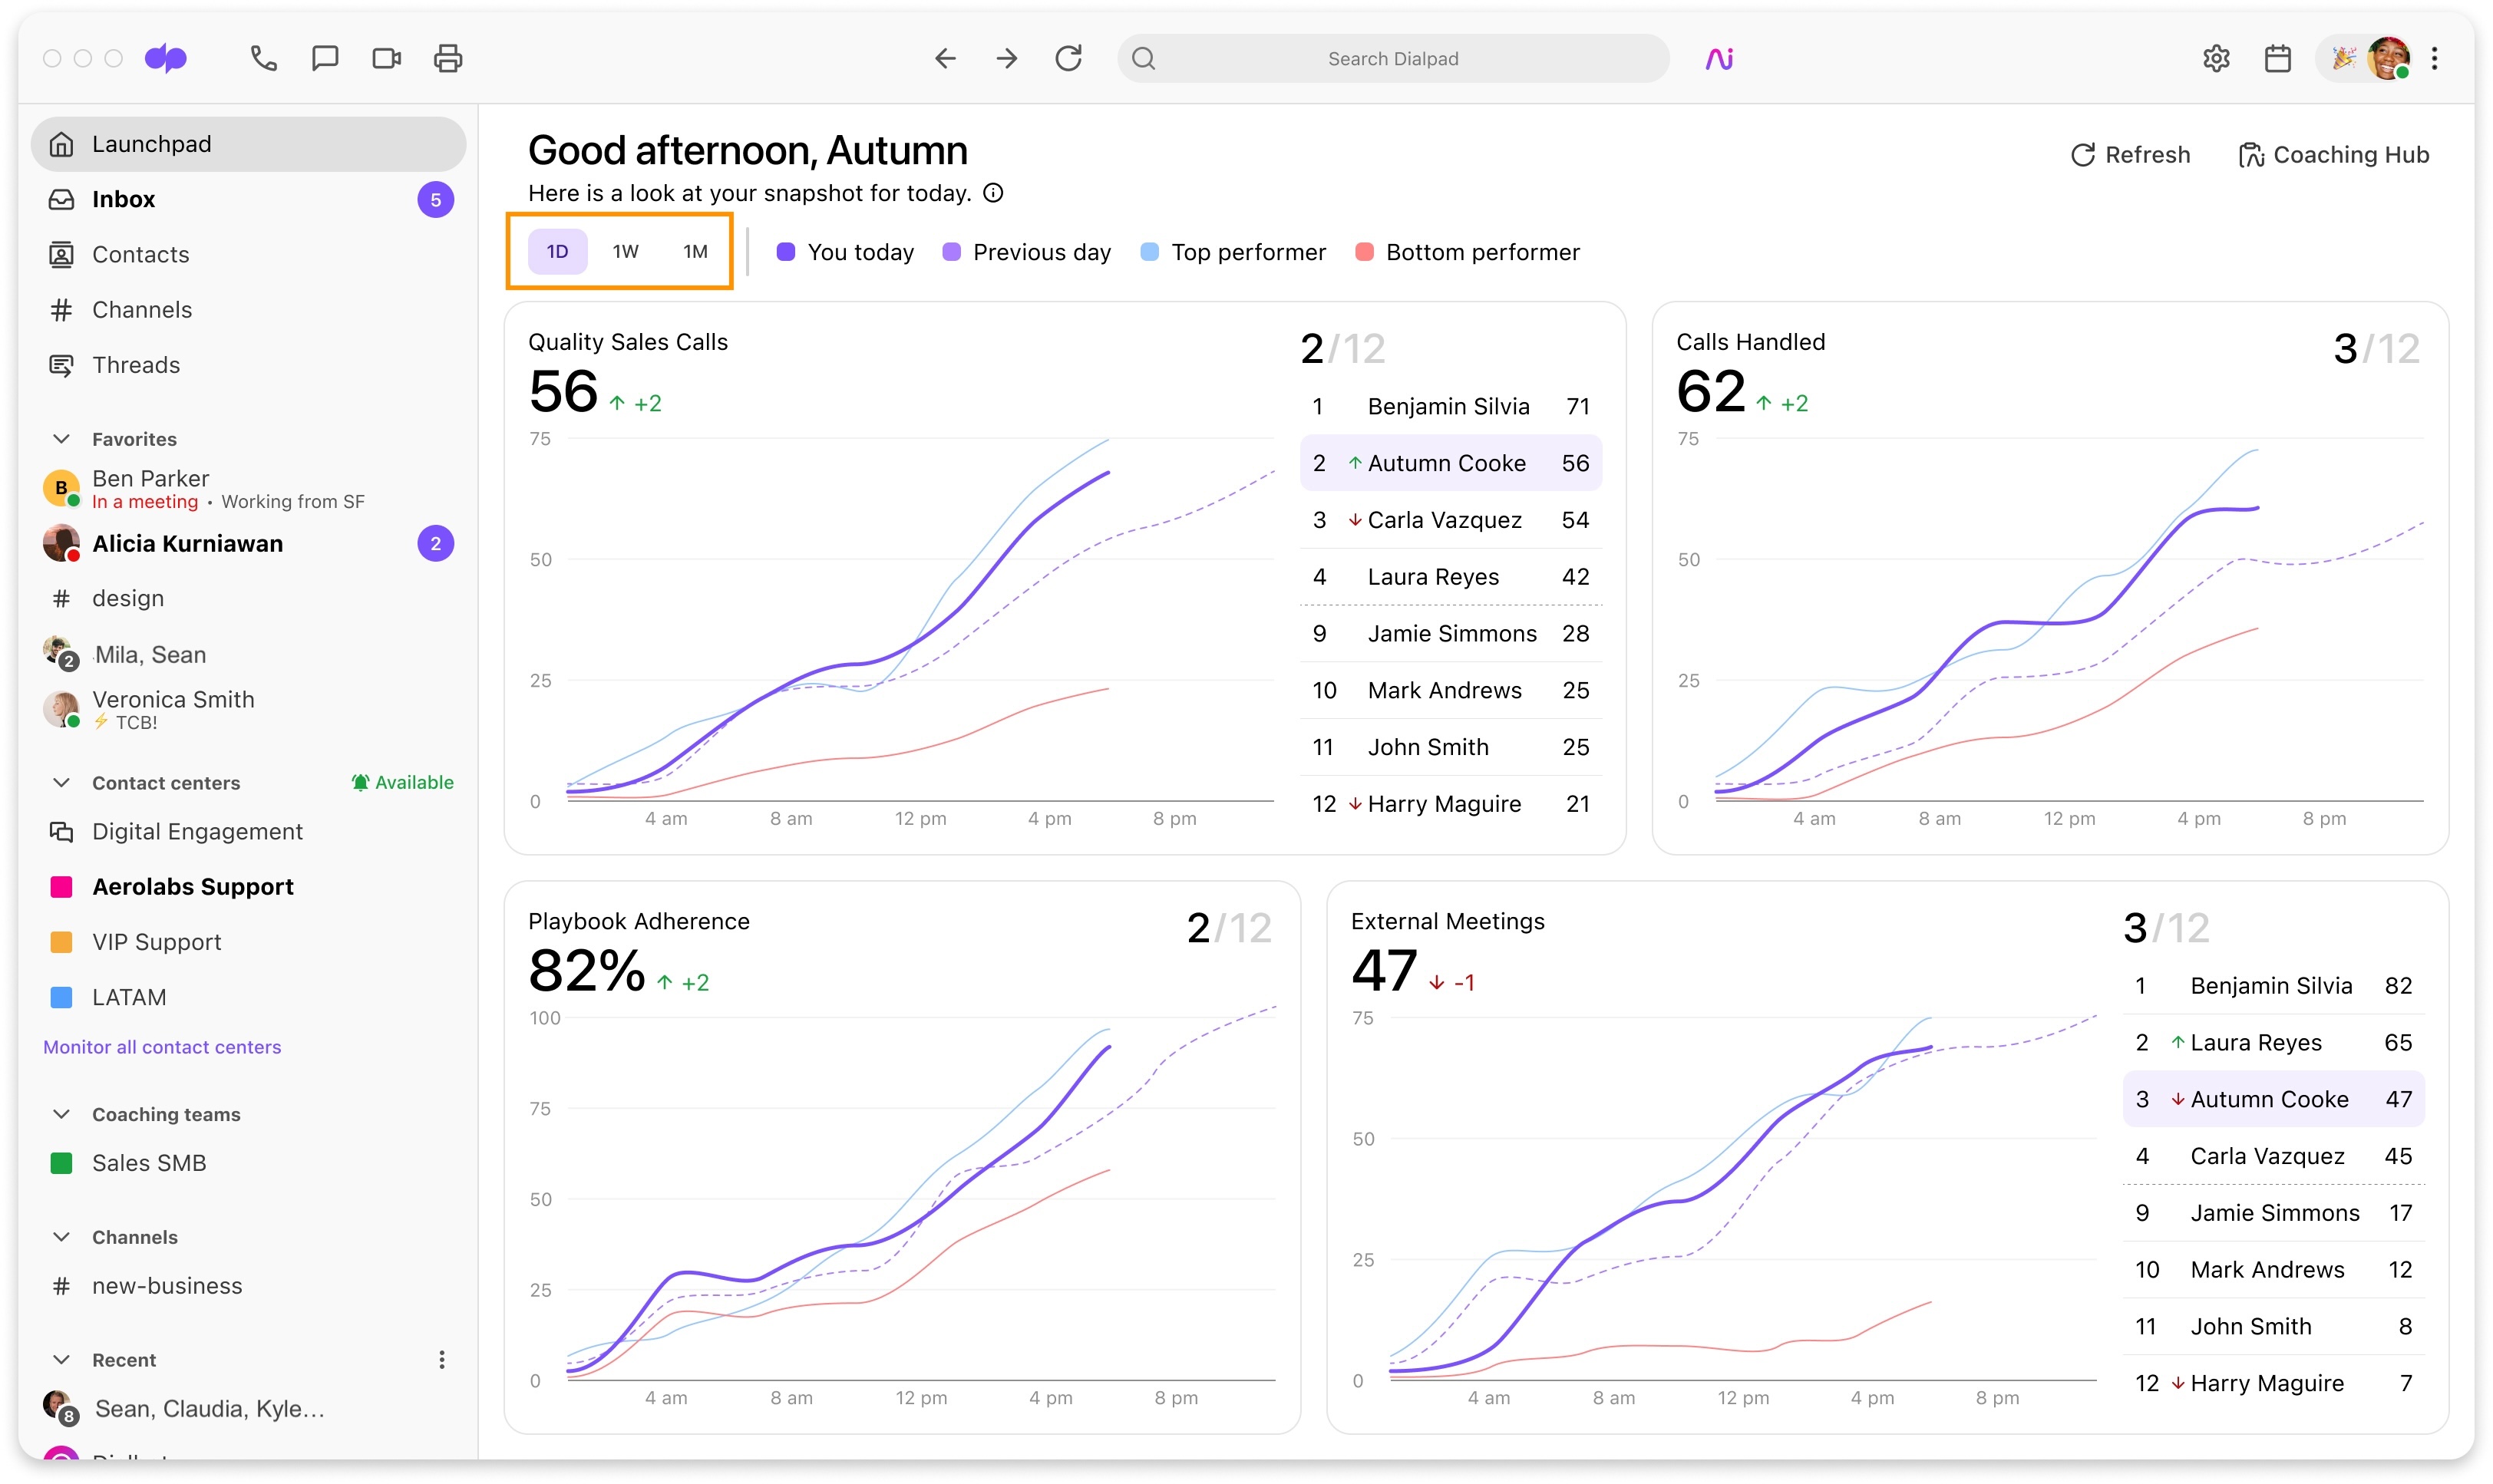
Task: Collapse the Recent section
Action: tap(61, 1360)
